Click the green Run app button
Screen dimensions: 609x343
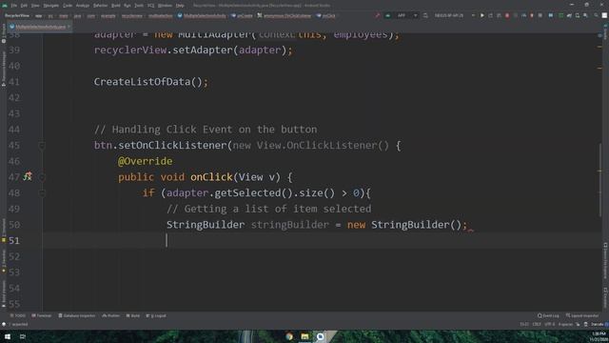(482, 15)
